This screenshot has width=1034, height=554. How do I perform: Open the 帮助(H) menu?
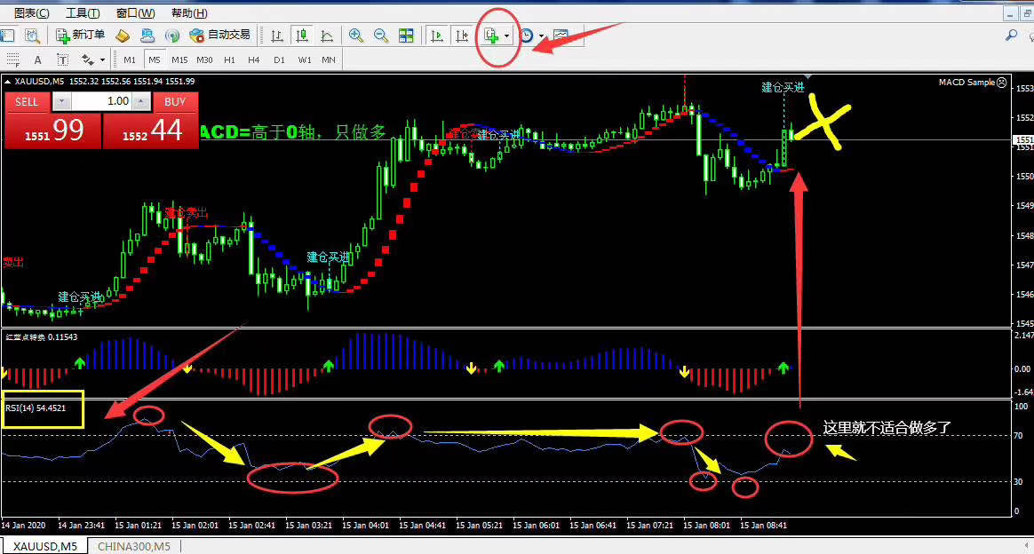189,12
